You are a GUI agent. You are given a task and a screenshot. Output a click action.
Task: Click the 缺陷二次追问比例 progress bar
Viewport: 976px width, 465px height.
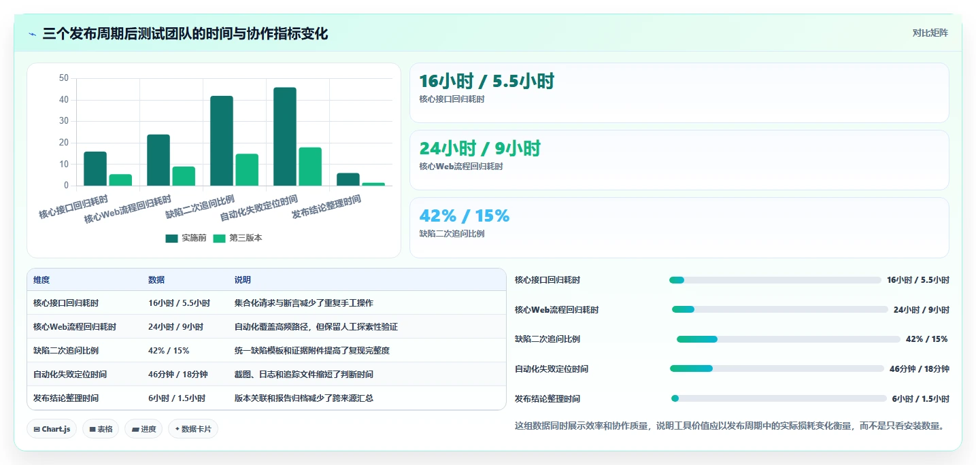(788, 339)
